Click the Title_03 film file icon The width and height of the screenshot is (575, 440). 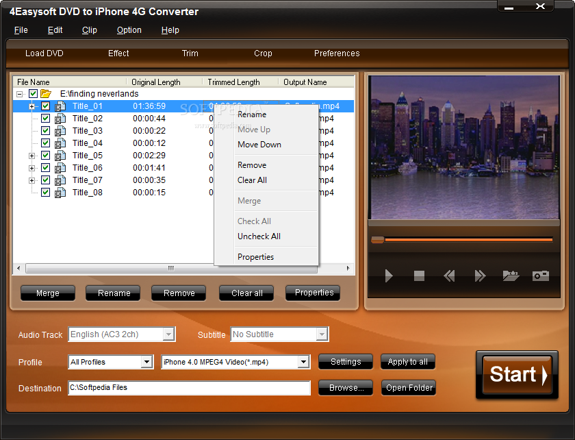tap(60, 131)
